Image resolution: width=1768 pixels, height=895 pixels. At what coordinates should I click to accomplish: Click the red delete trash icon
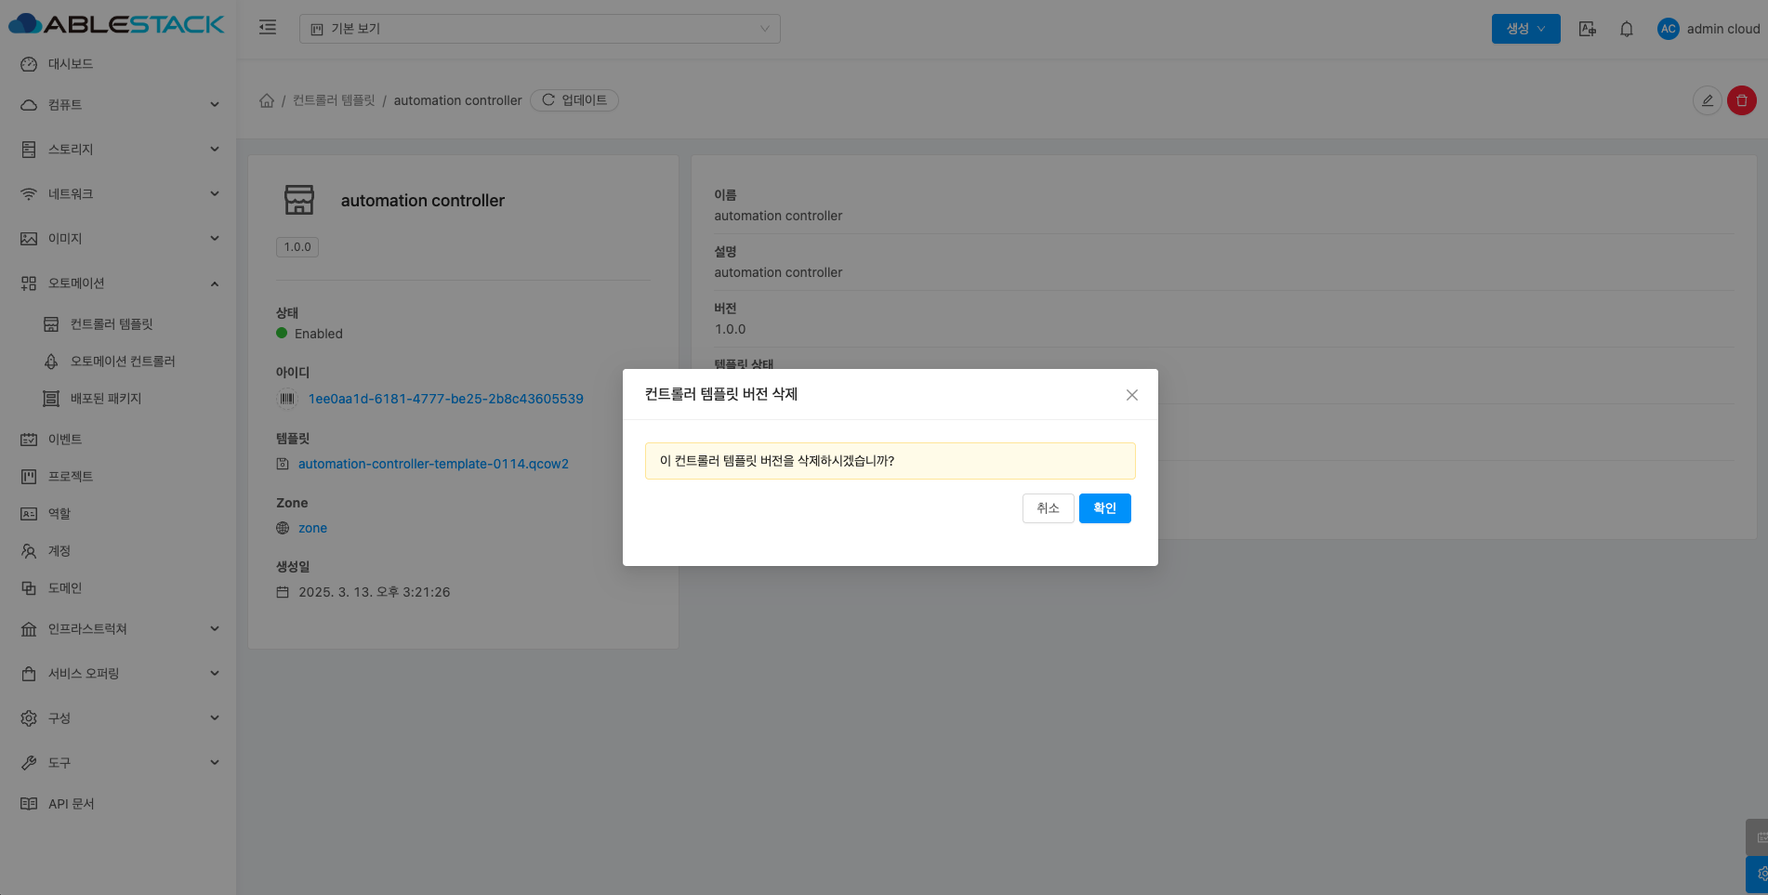tap(1742, 100)
